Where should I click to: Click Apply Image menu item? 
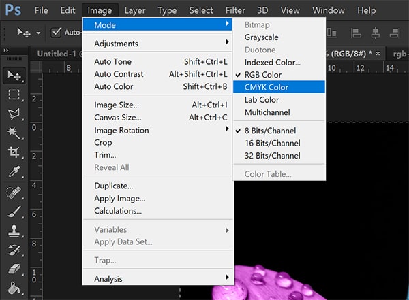[x=157, y=198]
